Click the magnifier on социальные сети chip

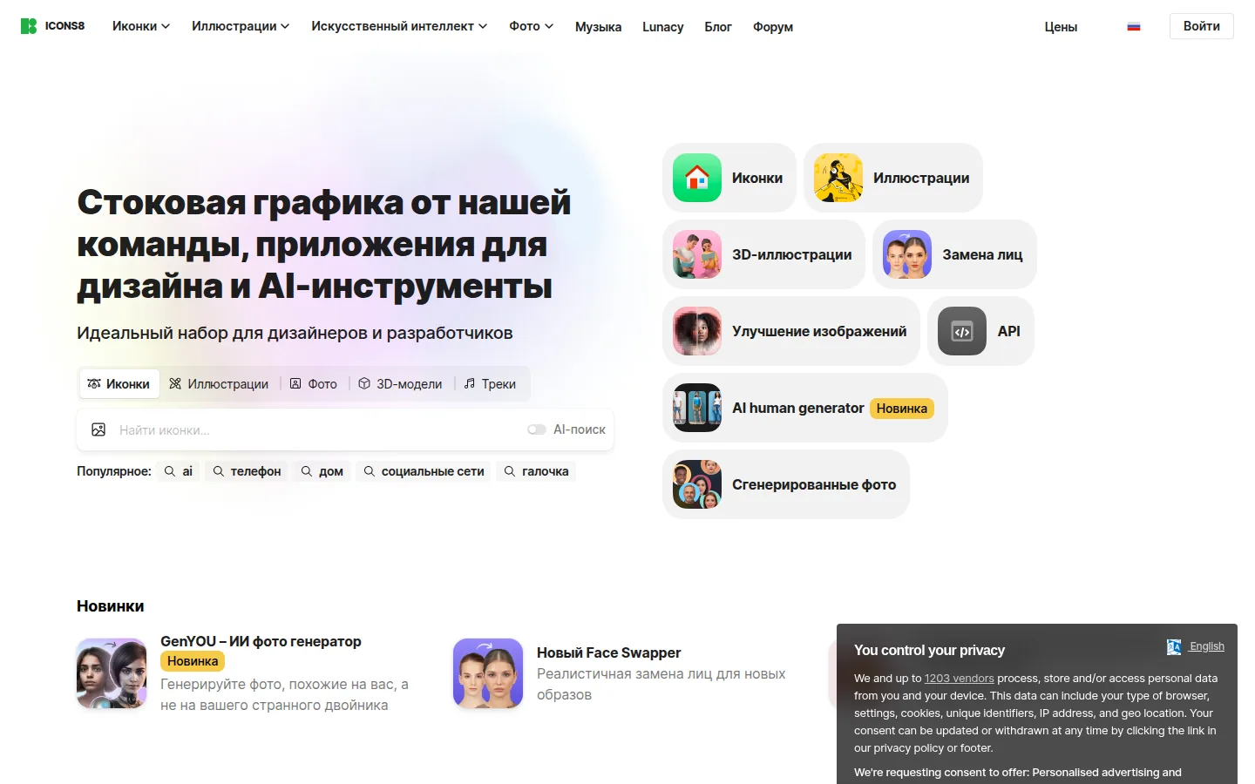370,471
